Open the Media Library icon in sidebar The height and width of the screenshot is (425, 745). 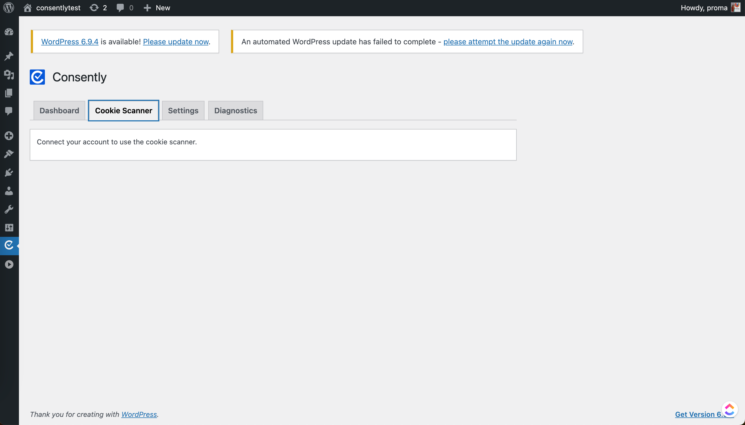pyautogui.click(x=9, y=75)
